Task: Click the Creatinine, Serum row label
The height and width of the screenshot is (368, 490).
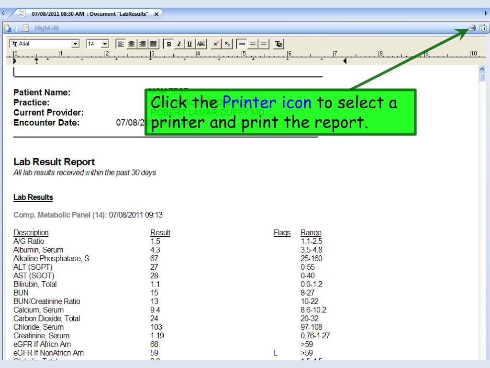Action: (x=41, y=336)
